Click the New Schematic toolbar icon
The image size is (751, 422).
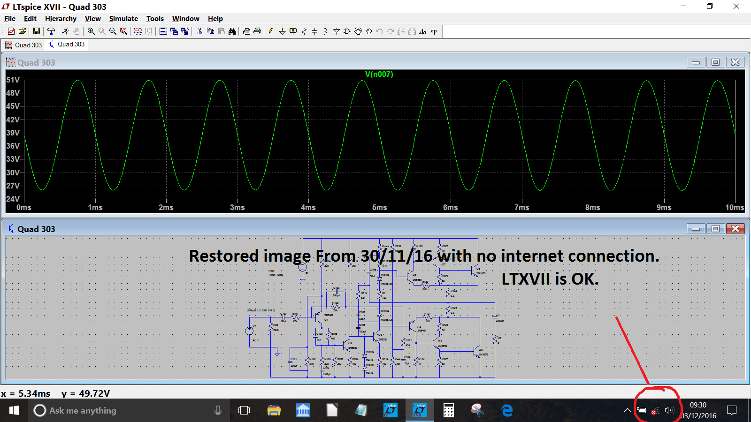tap(11, 31)
